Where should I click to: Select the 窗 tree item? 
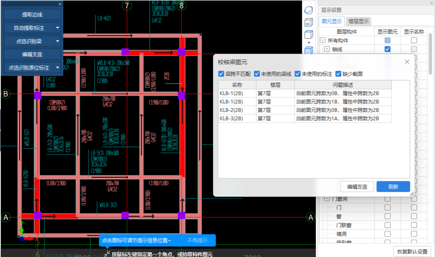[x=339, y=216]
